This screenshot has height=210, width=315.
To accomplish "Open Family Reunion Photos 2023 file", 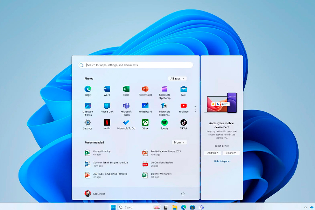I will click(161, 153).
